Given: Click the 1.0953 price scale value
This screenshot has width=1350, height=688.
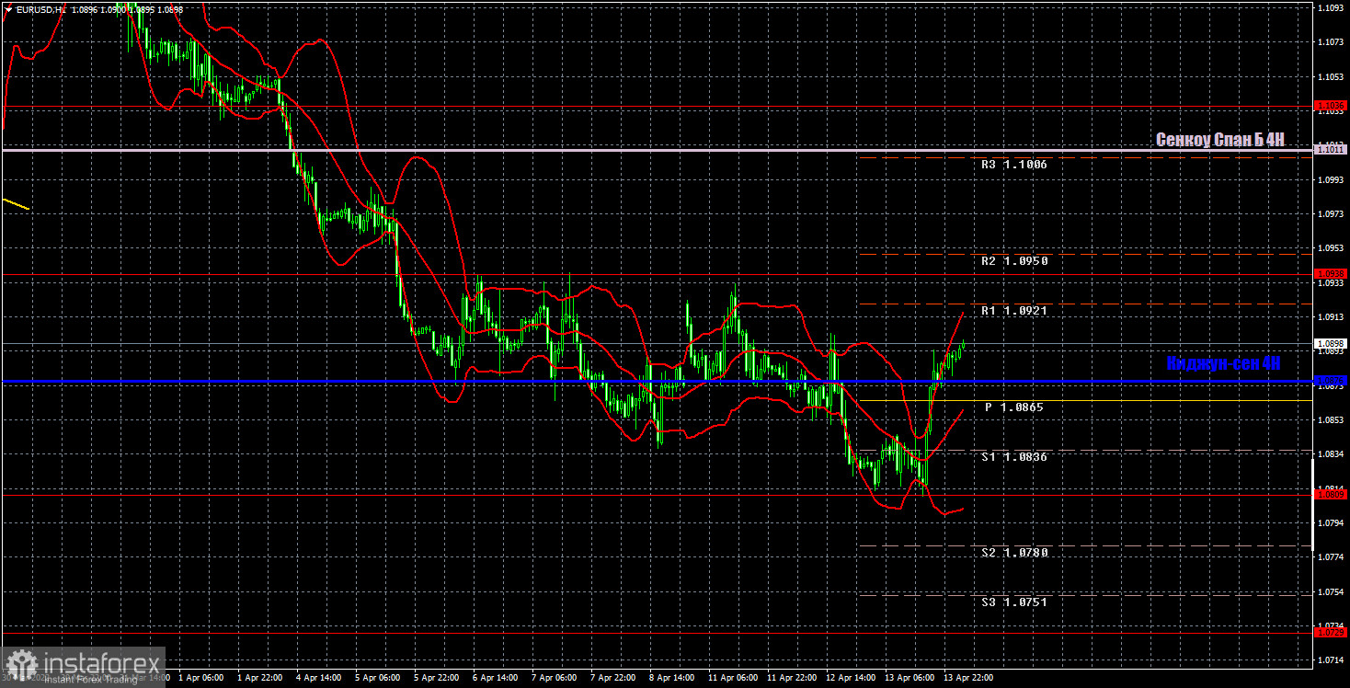Looking at the screenshot, I should [x=1331, y=248].
